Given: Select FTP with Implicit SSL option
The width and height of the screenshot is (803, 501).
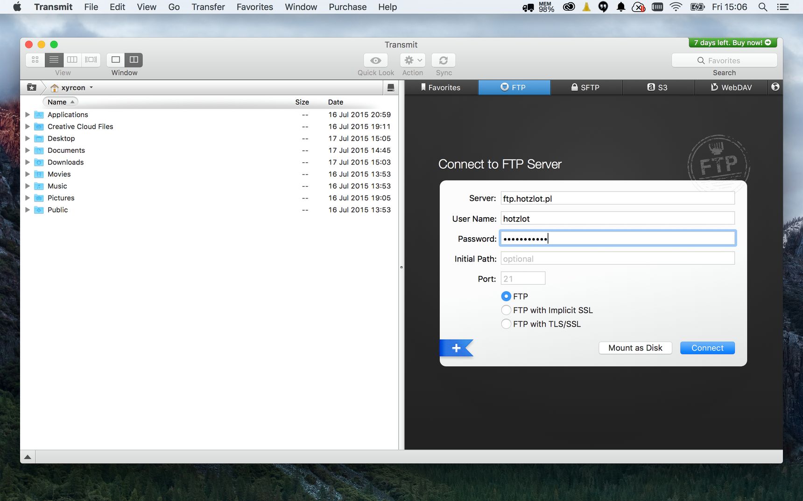Looking at the screenshot, I should point(506,310).
